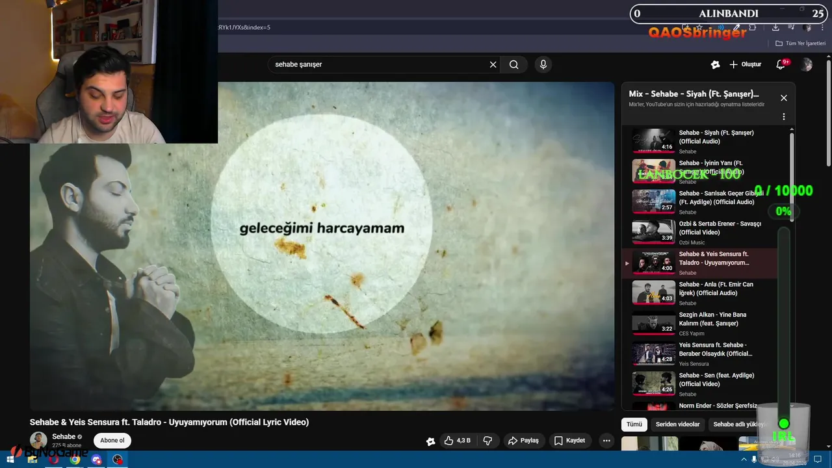This screenshot has height=468, width=832.
Task: Click the search magnifier button
Action: (x=513, y=64)
